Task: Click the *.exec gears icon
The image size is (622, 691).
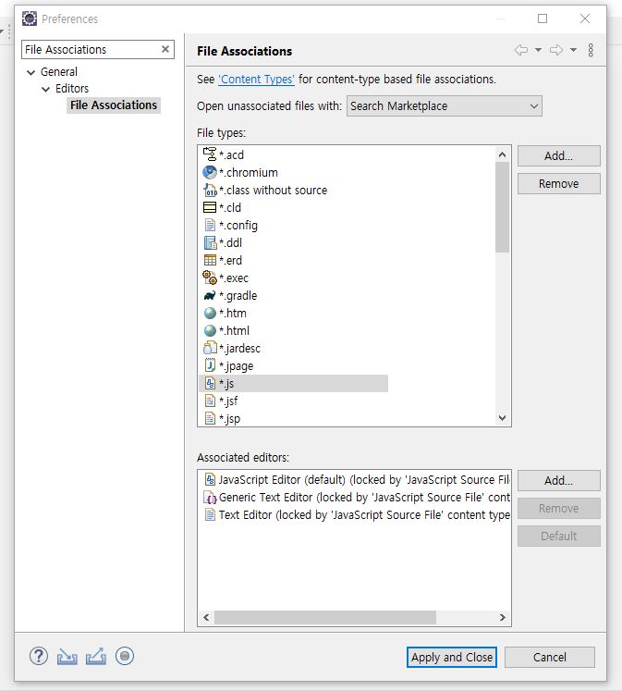Action: (x=210, y=278)
